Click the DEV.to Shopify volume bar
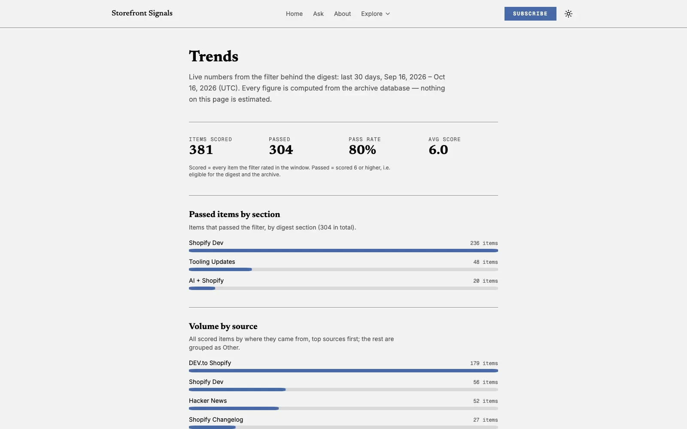 click(343, 371)
